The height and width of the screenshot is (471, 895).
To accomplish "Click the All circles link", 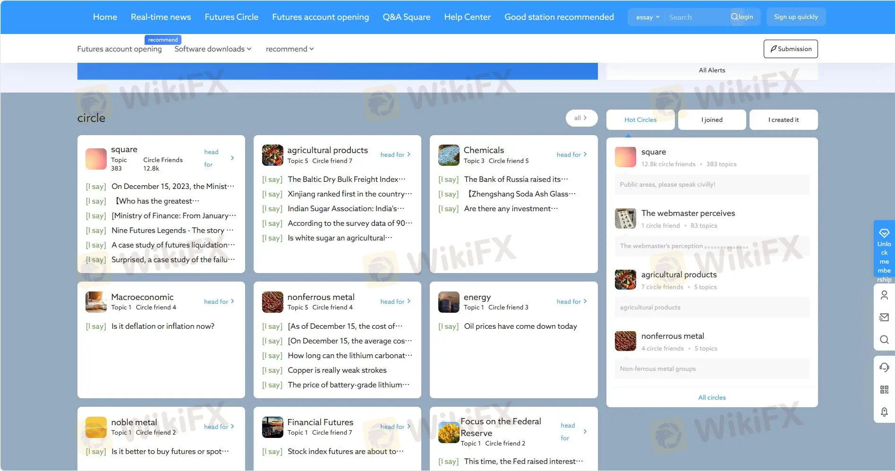I will click(712, 398).
